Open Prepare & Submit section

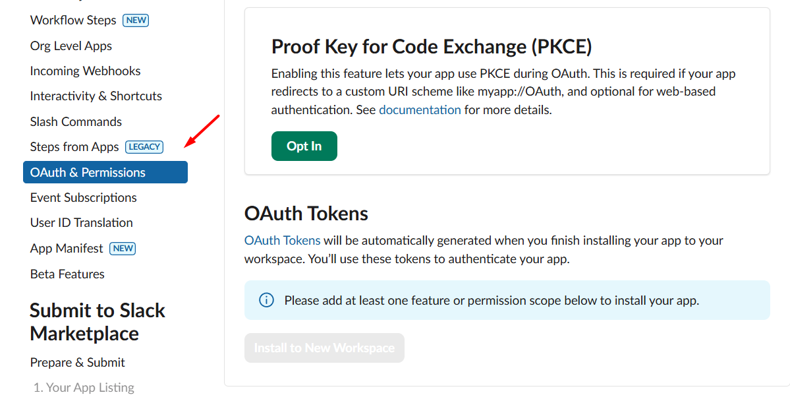tap(78, 362)
